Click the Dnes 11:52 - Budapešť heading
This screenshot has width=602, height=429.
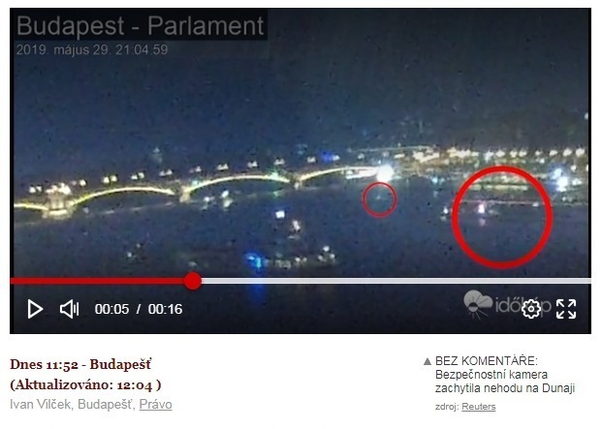(x=80, y=364)
